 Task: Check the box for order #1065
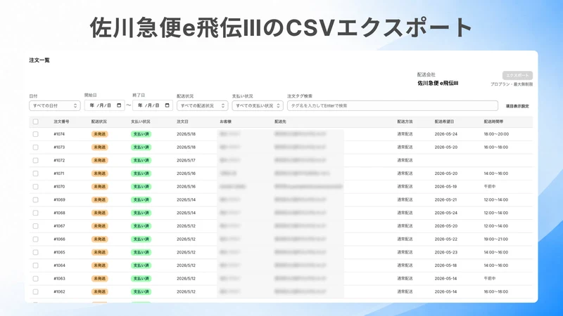pos(36,252)
